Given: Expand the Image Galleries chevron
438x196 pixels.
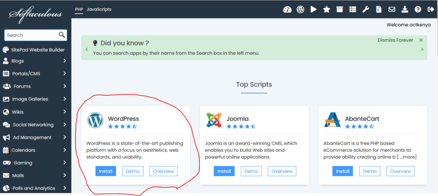Looking at the screenshot, I should pos(65,99).
